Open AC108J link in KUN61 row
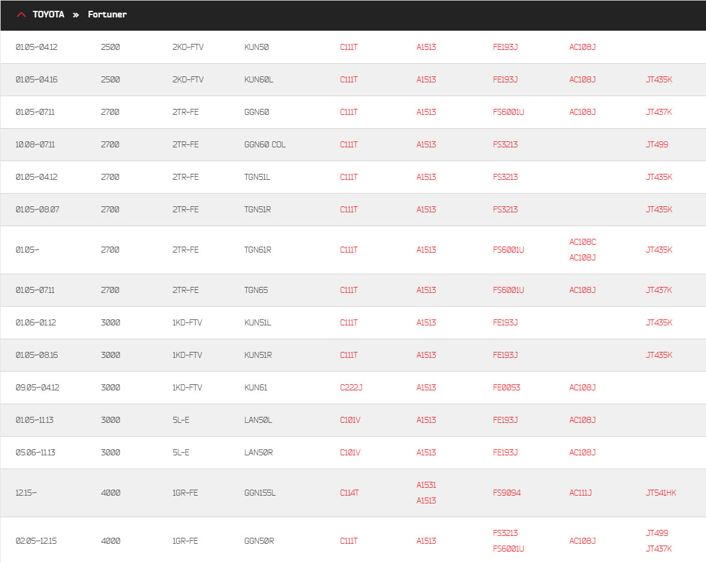Image resolution: width=706 pixels, height=563 pixels. tap(582, 387)
